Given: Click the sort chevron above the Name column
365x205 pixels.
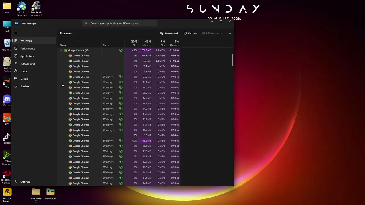Looking at the screenshot, I should pyautogui.click(x=78, y=40).
